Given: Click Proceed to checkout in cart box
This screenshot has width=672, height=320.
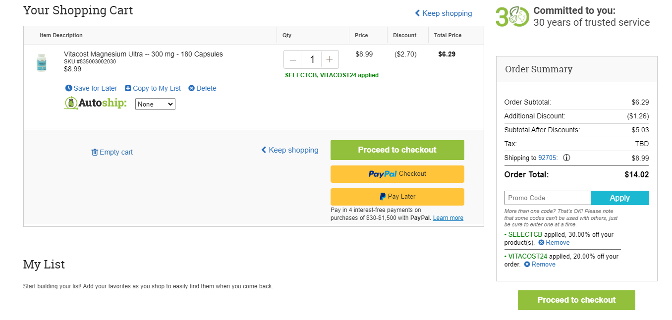Looking at the screenshot, I should [x=397, y=150].
